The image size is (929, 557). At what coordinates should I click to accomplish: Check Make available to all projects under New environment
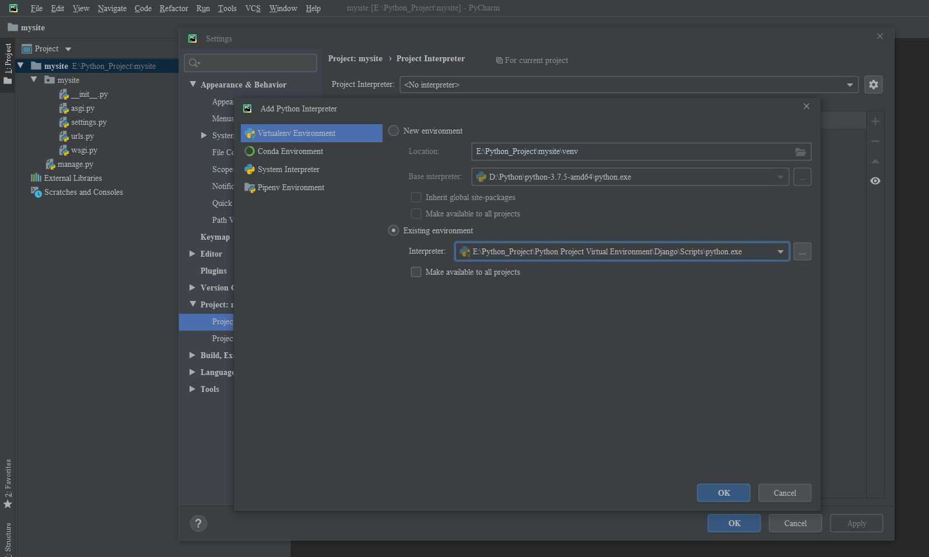416,213
